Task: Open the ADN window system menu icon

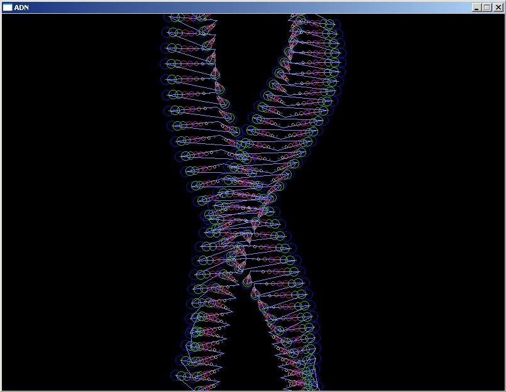Action: (8, 8)
